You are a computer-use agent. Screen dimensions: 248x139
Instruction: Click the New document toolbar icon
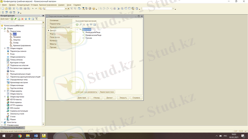pos(3,9)
